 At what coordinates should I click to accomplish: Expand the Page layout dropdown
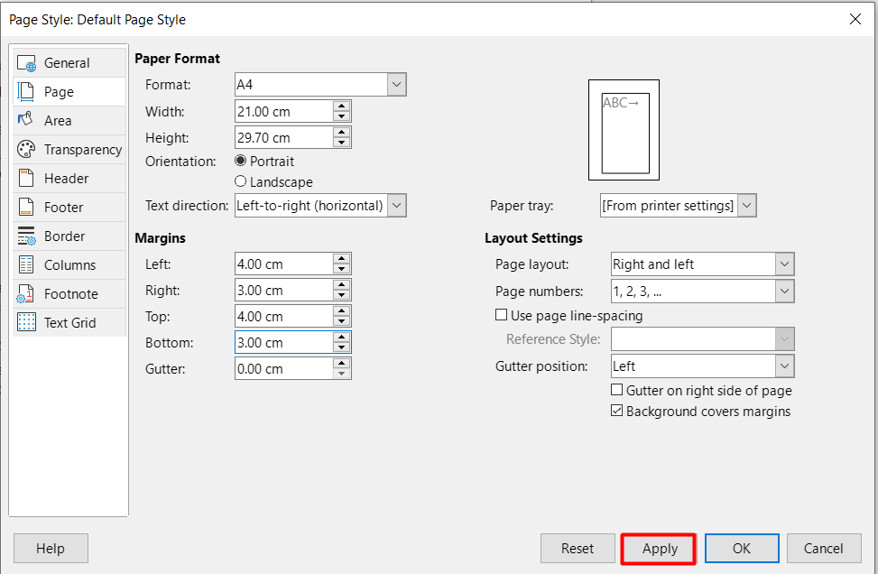[783, 264]
